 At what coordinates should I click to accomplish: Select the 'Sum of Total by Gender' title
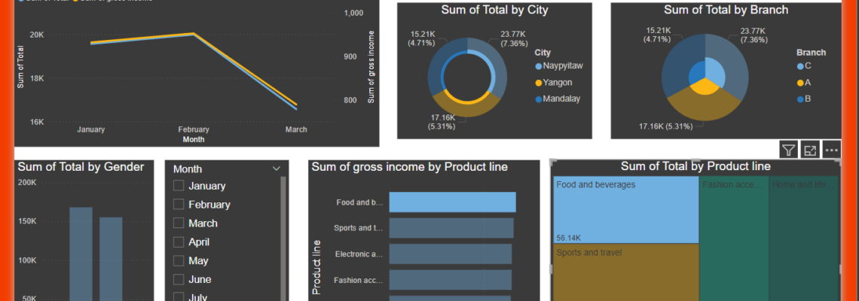tap(81, 167)
